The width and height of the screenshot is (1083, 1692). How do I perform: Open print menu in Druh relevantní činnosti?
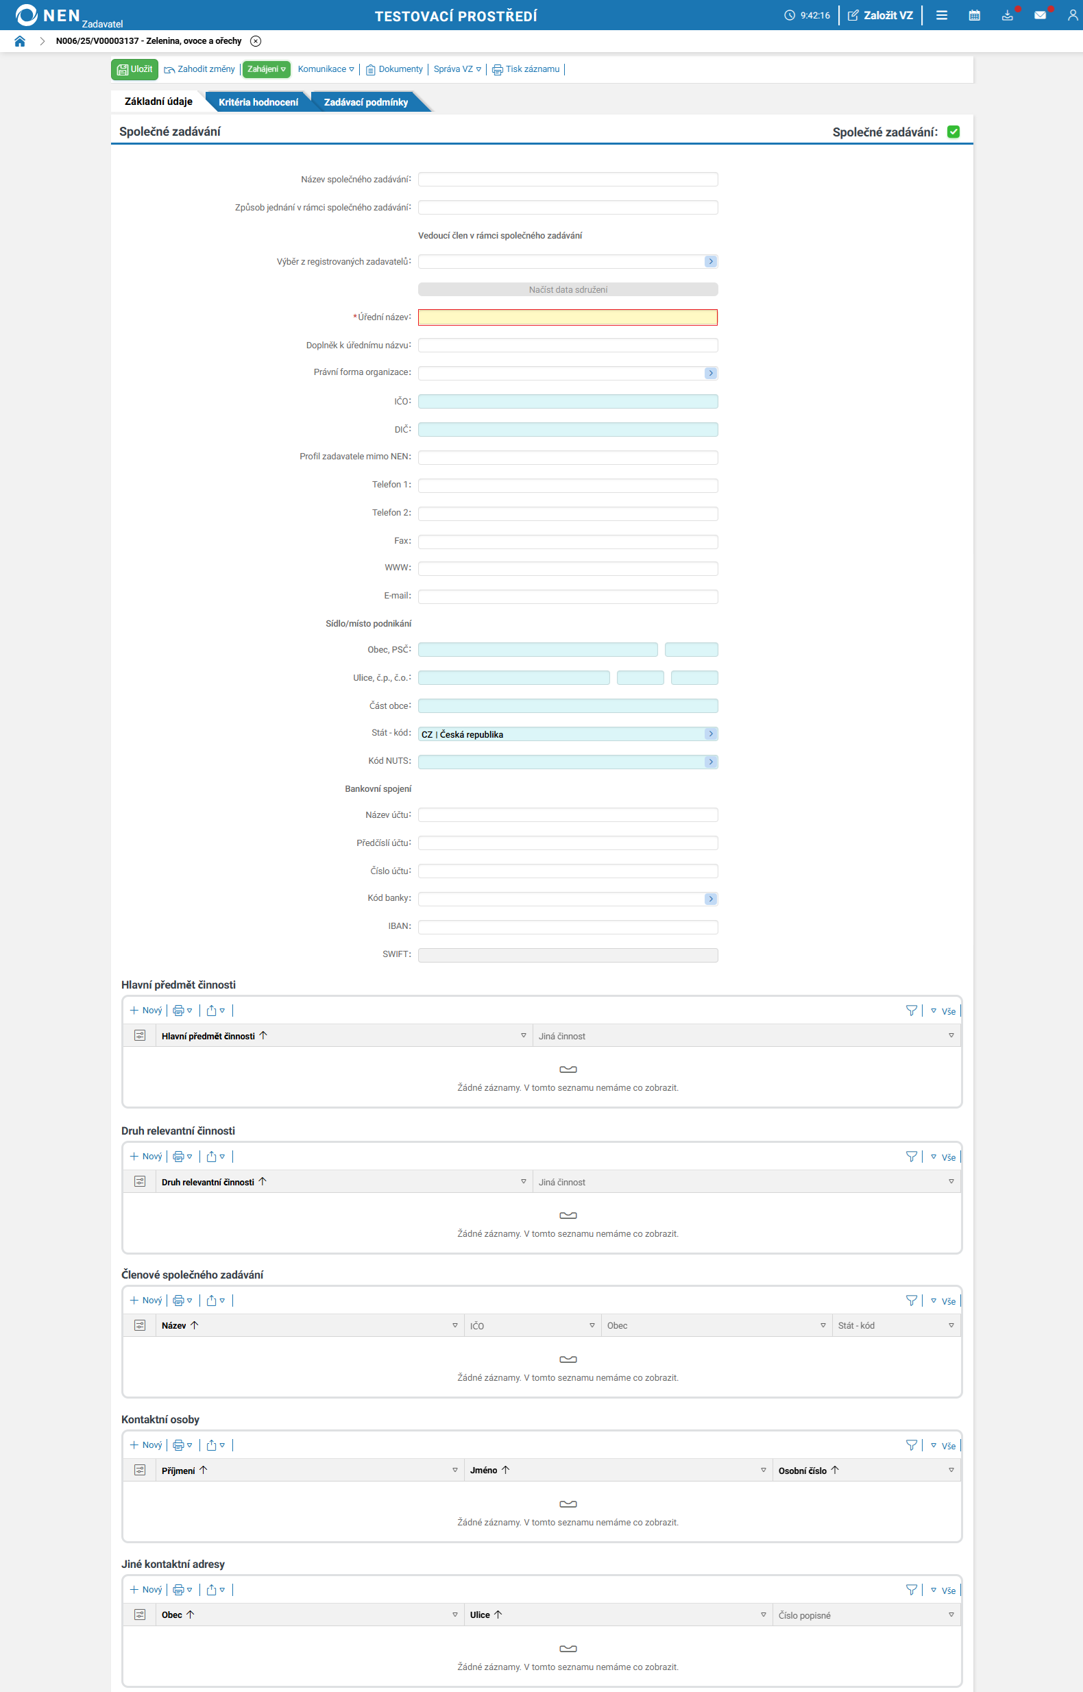182,1157
